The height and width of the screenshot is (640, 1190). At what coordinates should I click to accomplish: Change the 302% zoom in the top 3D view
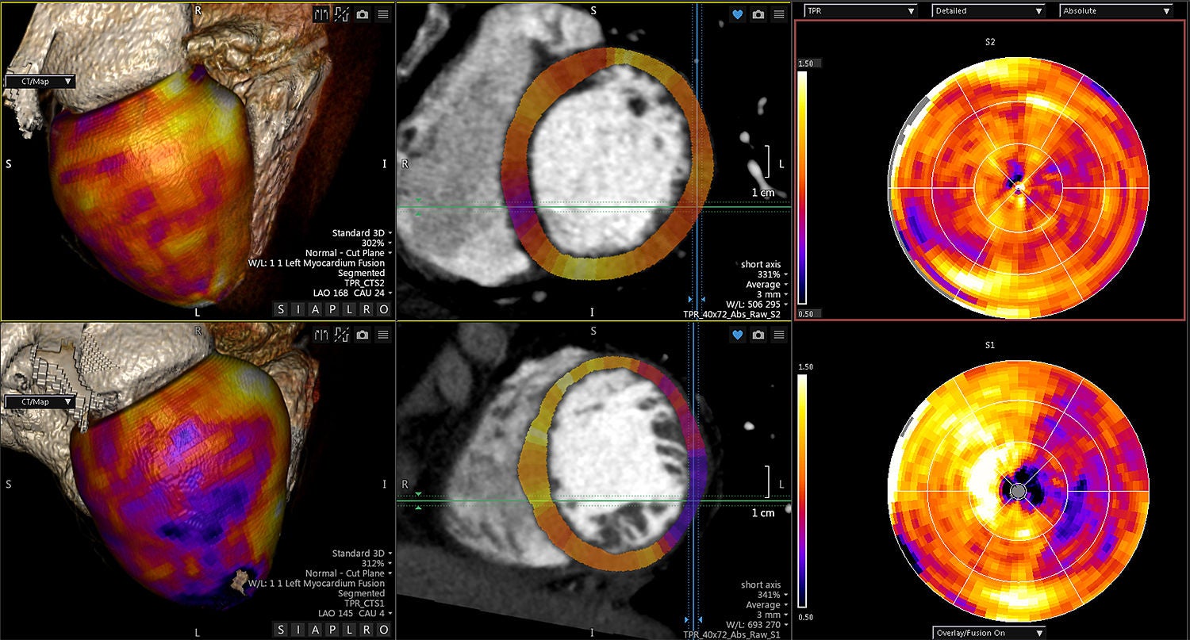coord(376,243)
